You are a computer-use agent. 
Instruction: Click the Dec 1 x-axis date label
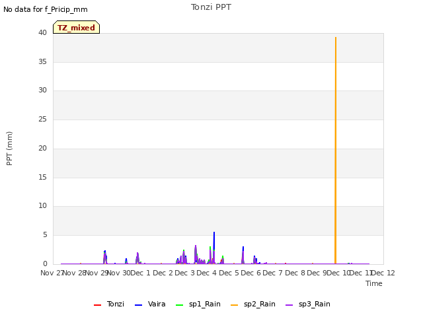(140, 273)
